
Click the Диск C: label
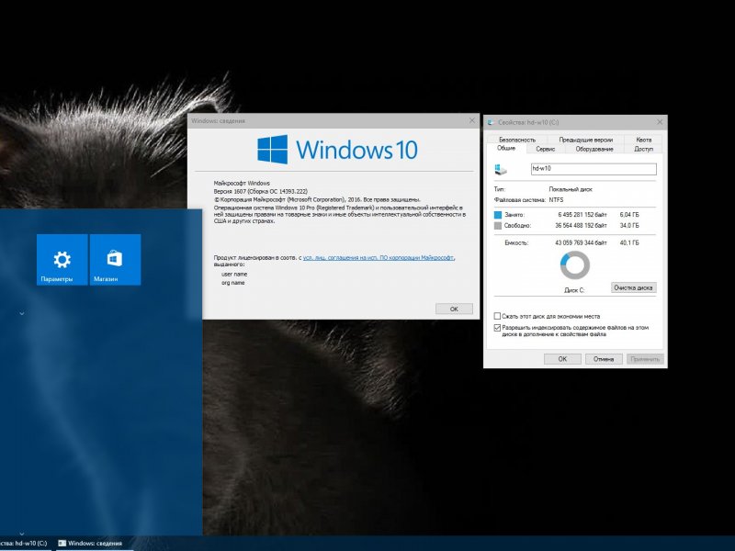pos(574,290)
